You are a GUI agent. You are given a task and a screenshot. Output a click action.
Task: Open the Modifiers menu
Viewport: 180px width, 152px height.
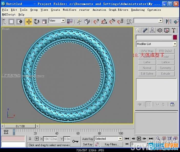(x=69, y=10)
